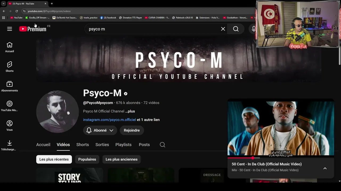Sort videos by Populaires
Viewport: 341px width, 191px height.
tap(87, 159)
